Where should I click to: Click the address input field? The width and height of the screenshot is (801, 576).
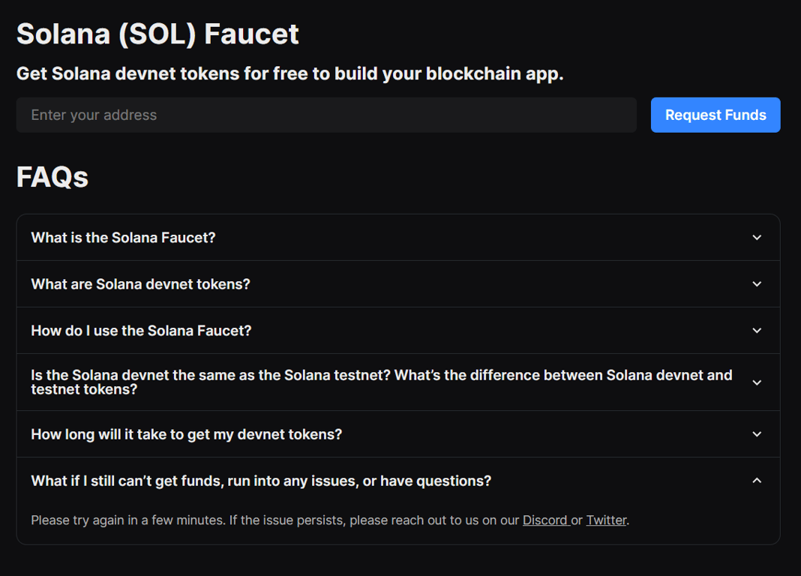coord(326,115)
